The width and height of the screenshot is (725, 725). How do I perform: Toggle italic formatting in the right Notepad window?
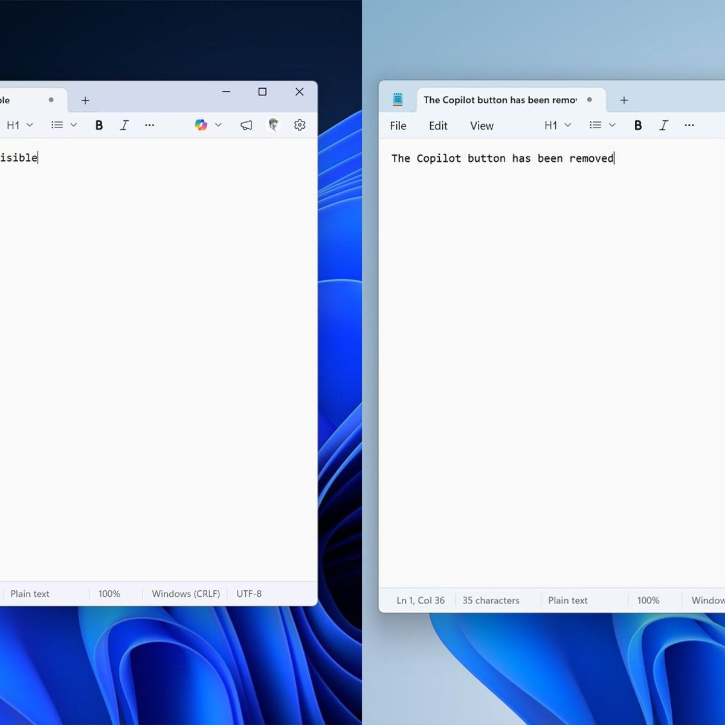[x=663, y=126]
